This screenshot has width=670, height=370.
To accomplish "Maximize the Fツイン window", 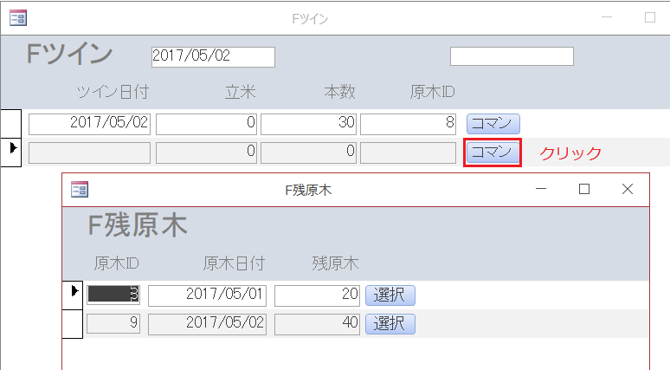I will click(650, 17).
